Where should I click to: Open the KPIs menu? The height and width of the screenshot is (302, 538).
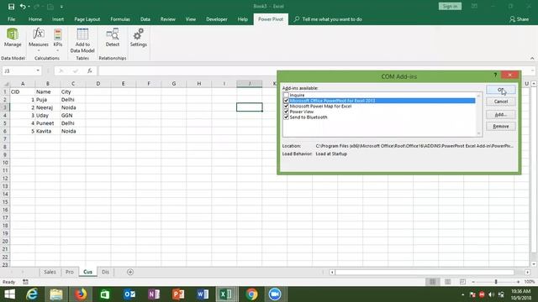58,39
